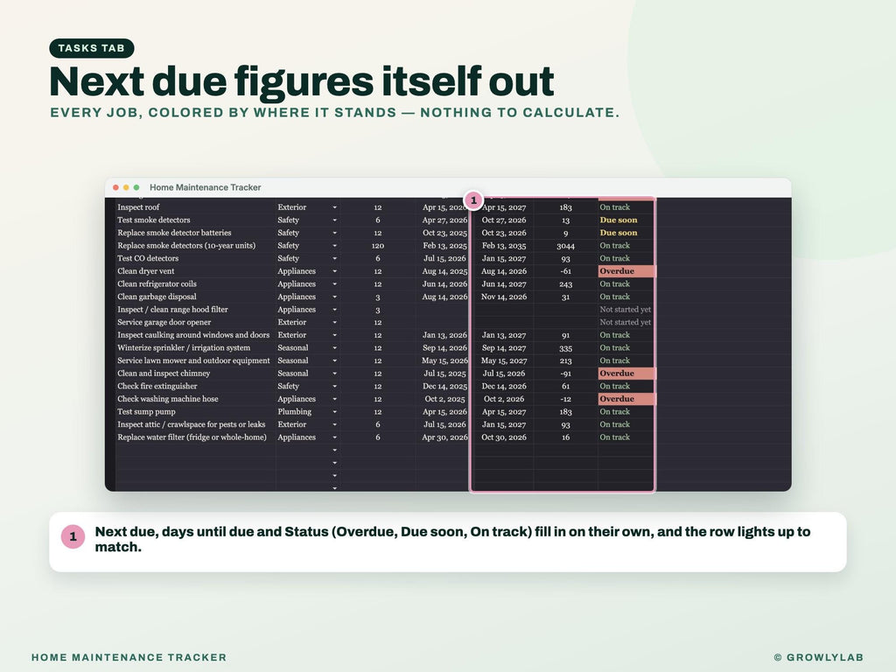The height and width of the screenshot is (672, 896).
Task: Select 'Overdue' status for washing machine hose
Action: 626,399
